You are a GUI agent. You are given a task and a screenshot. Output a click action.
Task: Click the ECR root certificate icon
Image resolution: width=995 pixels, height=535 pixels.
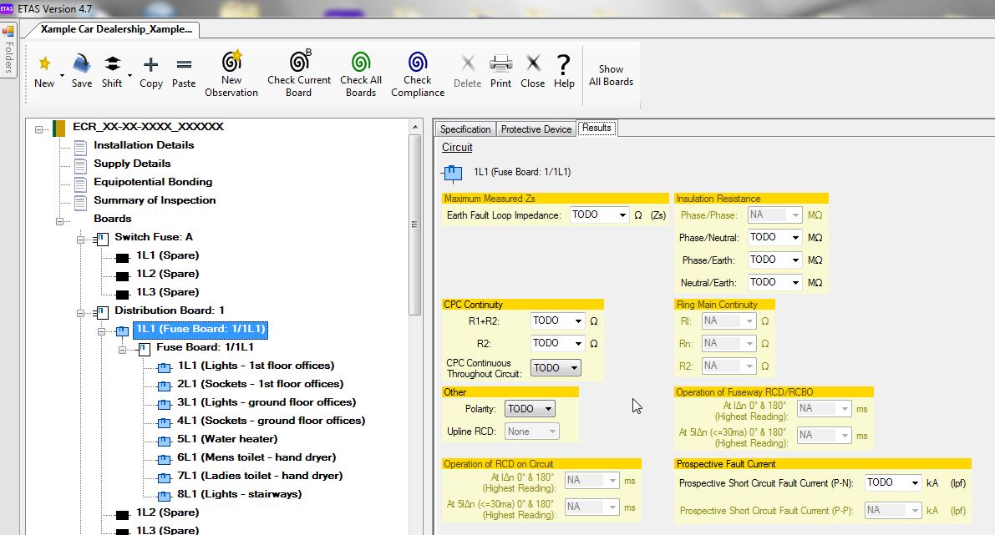59,128
